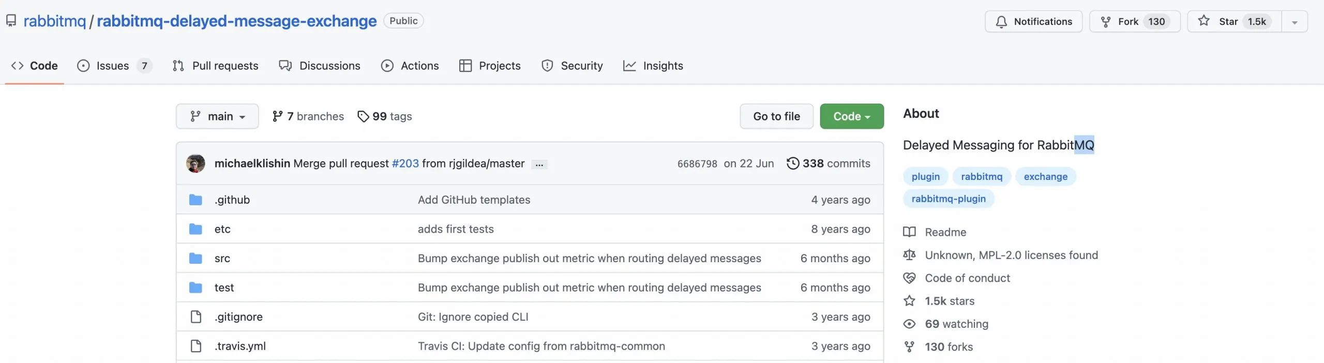Image resolution: width=1324 pixels, height=363 pixels.
Task: Select the rabbitmq-plugin topic tag
Action: point(948,199)
